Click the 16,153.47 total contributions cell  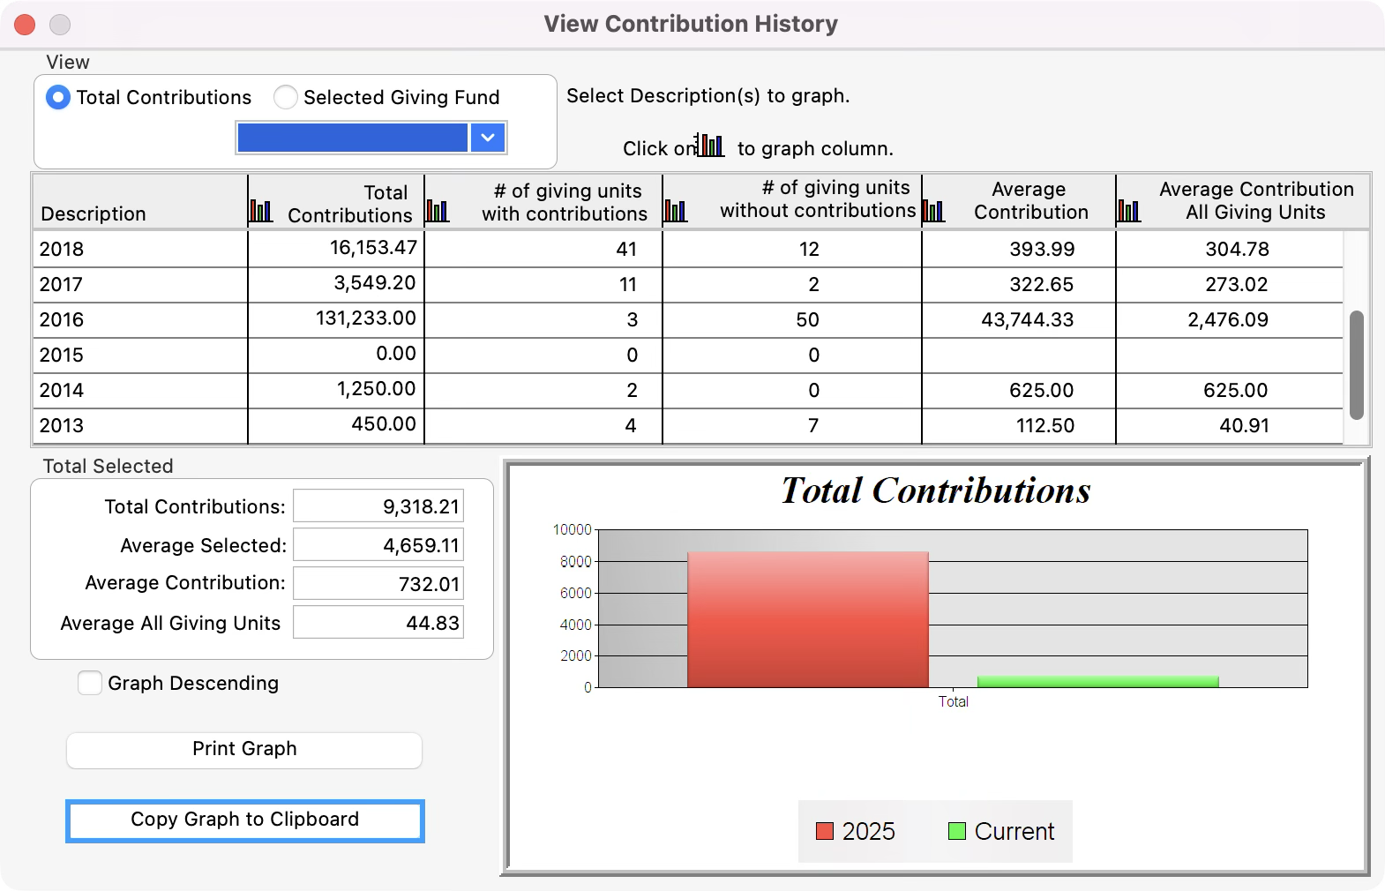click(x=336, y=249)
